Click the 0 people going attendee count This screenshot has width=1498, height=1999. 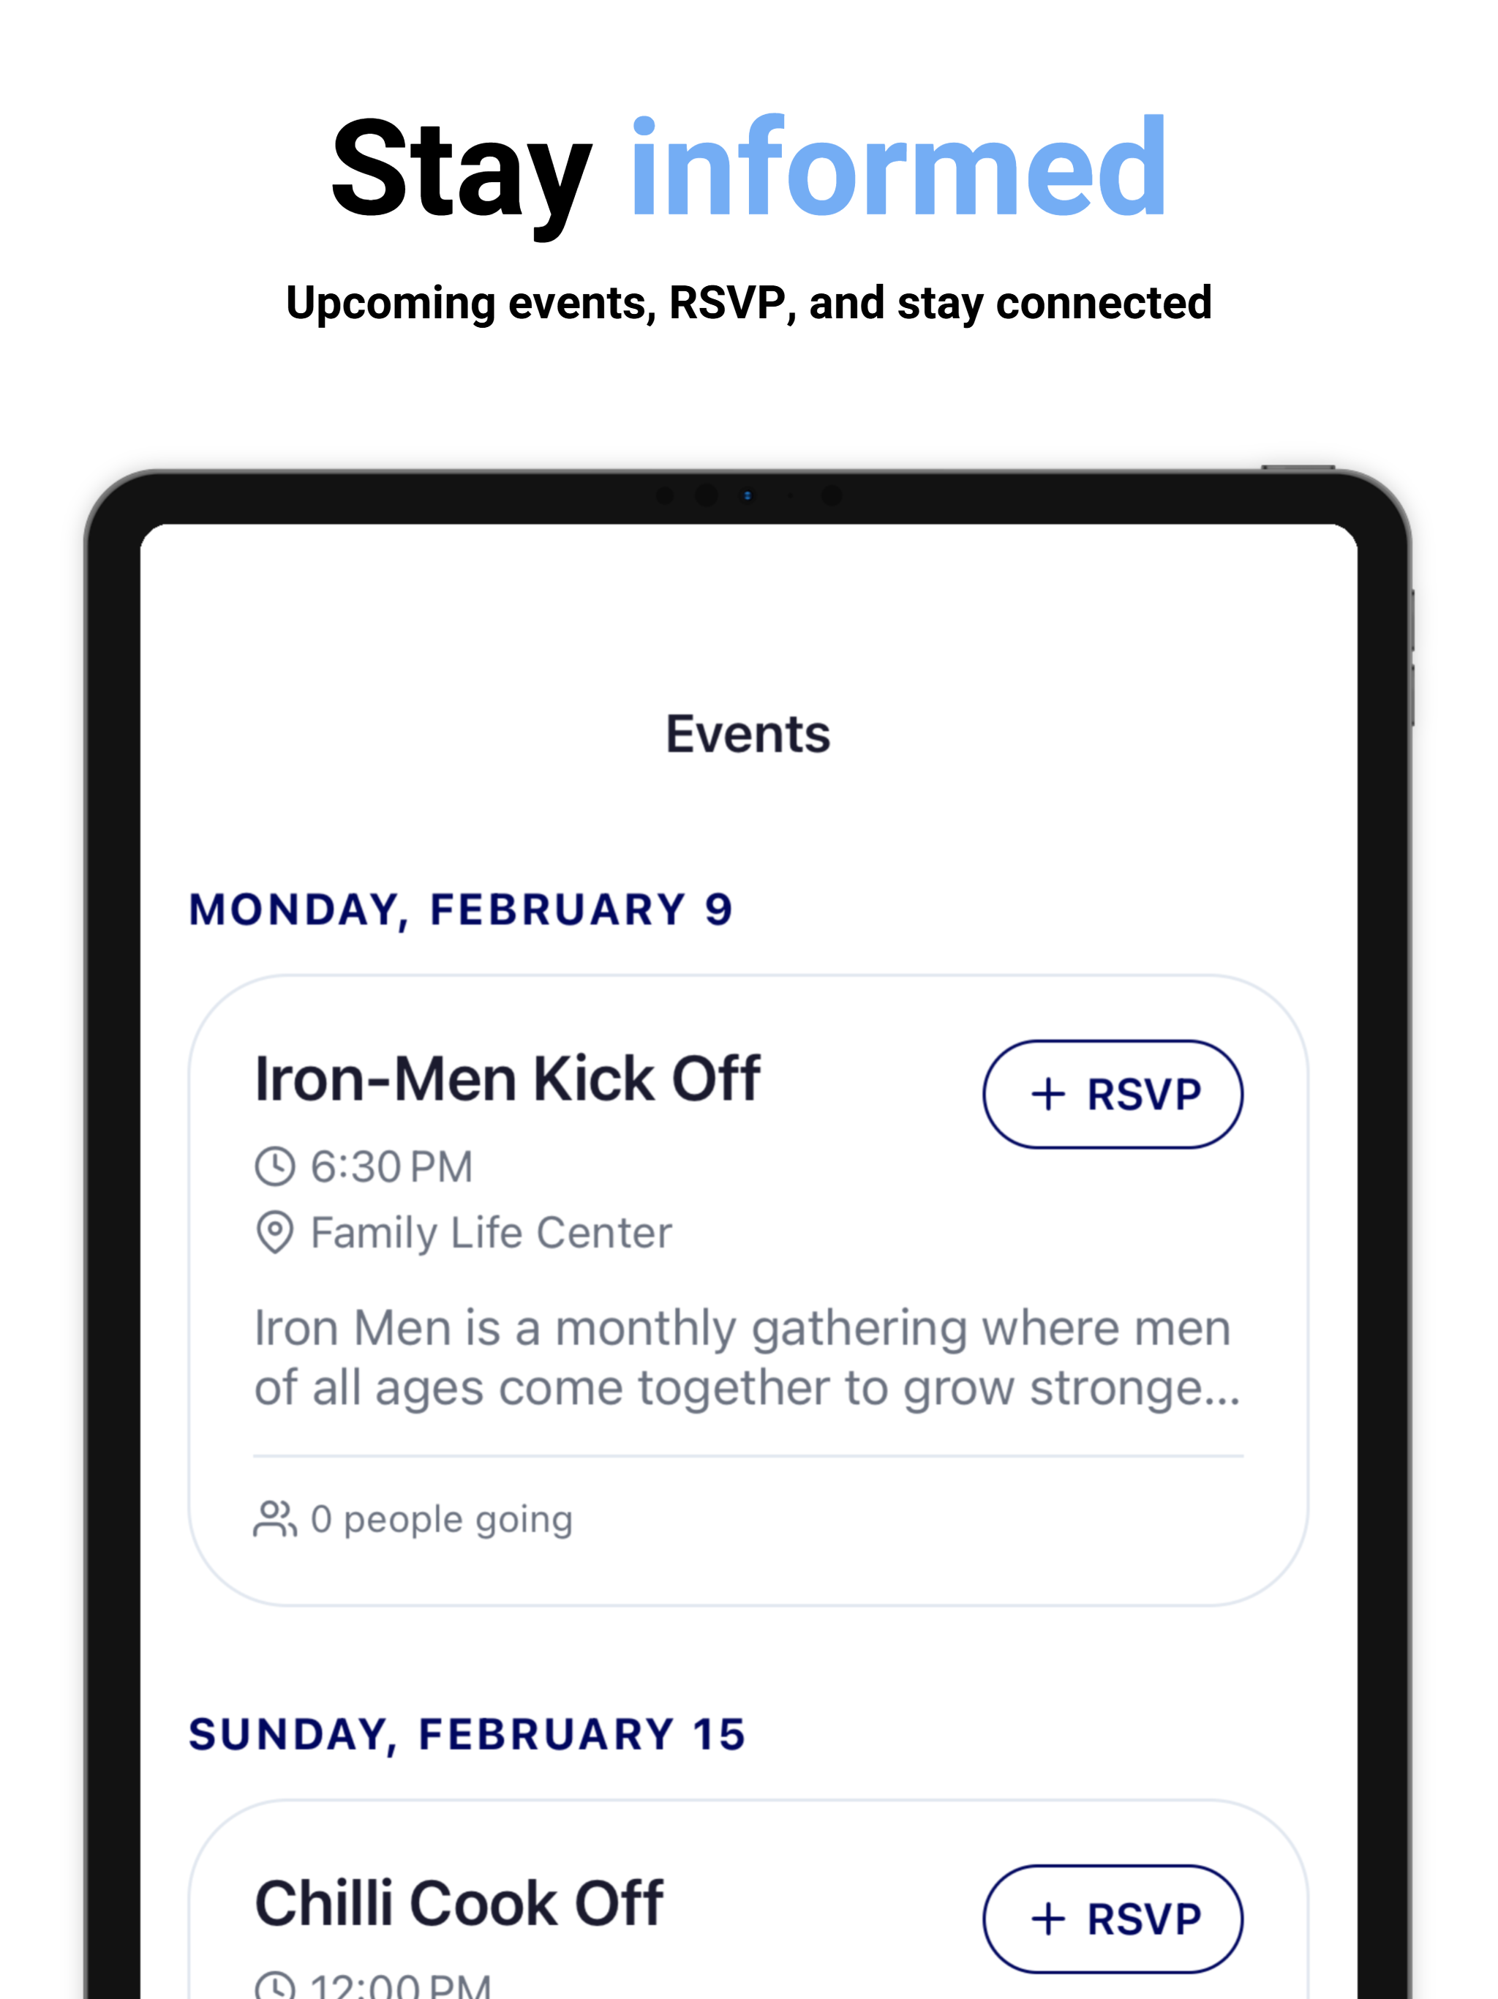tap(442, 1520)
